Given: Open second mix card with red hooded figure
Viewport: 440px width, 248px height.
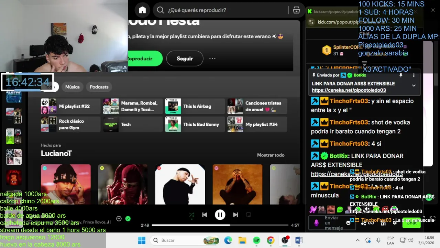Looking at the screenshot, I should point(123,184).
